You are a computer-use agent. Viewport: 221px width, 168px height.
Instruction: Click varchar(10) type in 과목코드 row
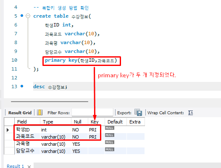pos(56,137)
